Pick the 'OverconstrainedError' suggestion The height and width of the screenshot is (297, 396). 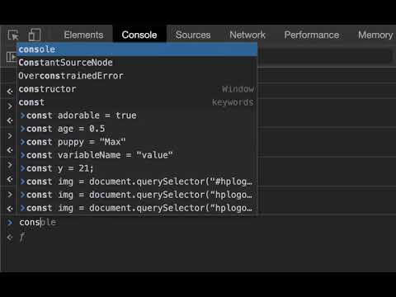(x=137, y=76)
